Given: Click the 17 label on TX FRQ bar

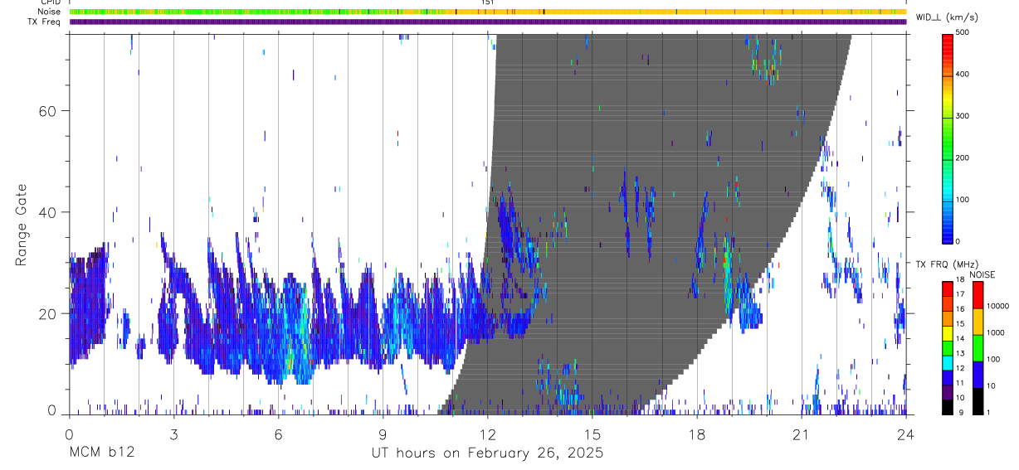Looking at the screenshot, I should [x=960, y=294].
